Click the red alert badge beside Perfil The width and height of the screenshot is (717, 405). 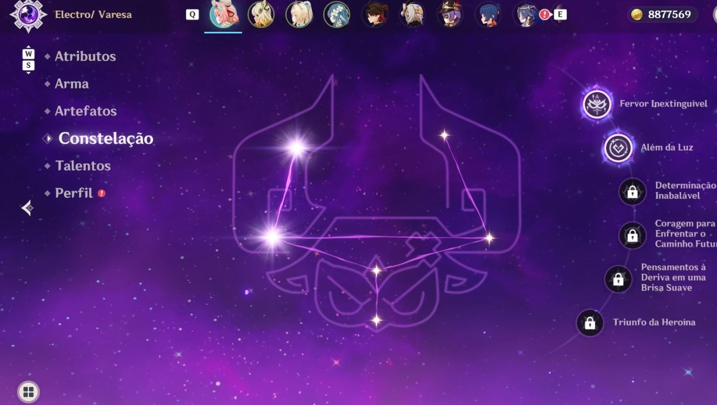tap(102, 193)
